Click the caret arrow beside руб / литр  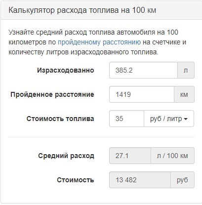pos(186,119)
